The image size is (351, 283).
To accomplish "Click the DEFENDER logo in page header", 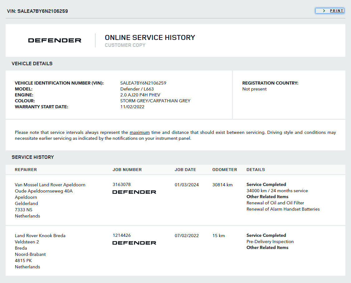I will pyautogui.click(x=55, y=41).
